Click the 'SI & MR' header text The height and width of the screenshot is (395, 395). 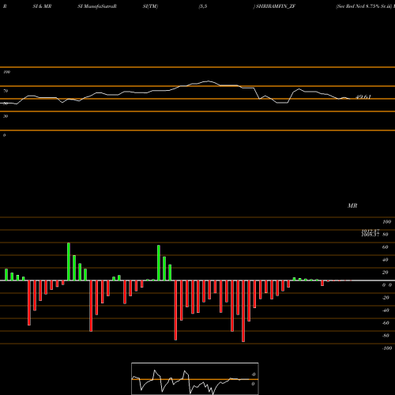click(42, 6)
